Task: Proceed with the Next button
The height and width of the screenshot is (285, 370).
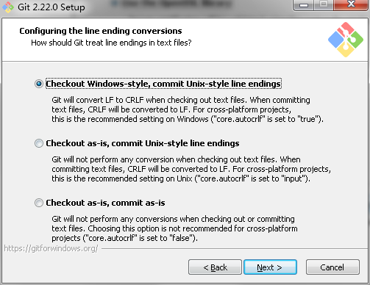Action: click(270, 267)
